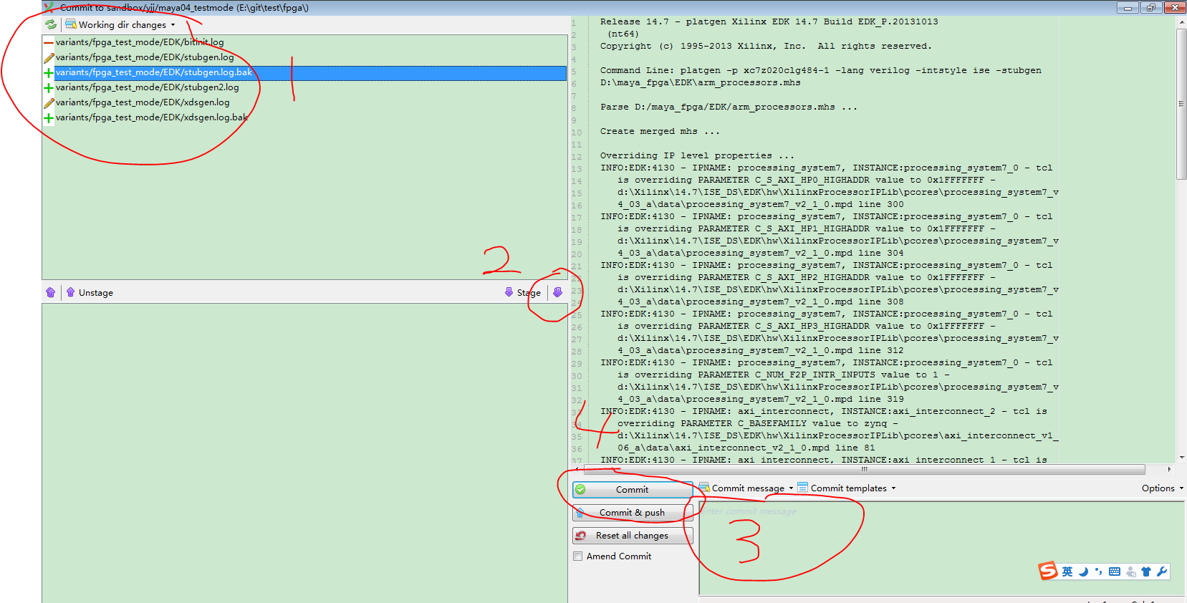Click the Sogou S logo icon

1047,571
